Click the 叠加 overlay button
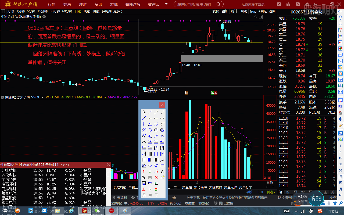344x215 pixels. [225, 11]
